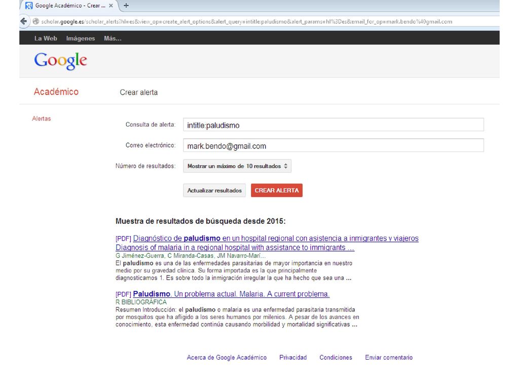This screenshot has height=389, width=519.
Task: Open the Diagnóstico de paludismo result
Action: pos(276,238)
